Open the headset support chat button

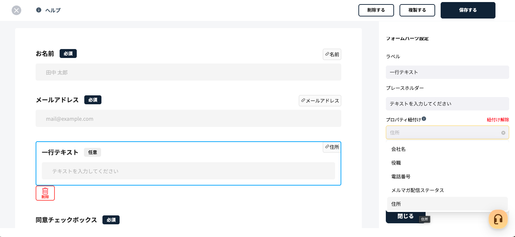click(x=498, y=219)
